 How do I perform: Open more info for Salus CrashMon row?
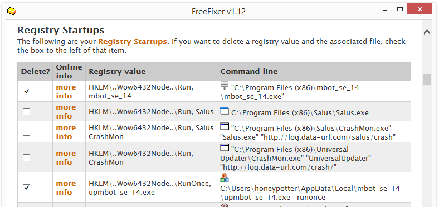tap(66, 132)
